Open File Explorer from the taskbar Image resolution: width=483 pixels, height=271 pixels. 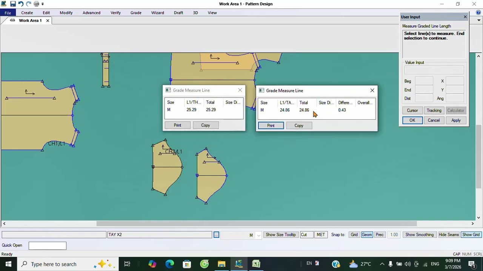point(222,264)
